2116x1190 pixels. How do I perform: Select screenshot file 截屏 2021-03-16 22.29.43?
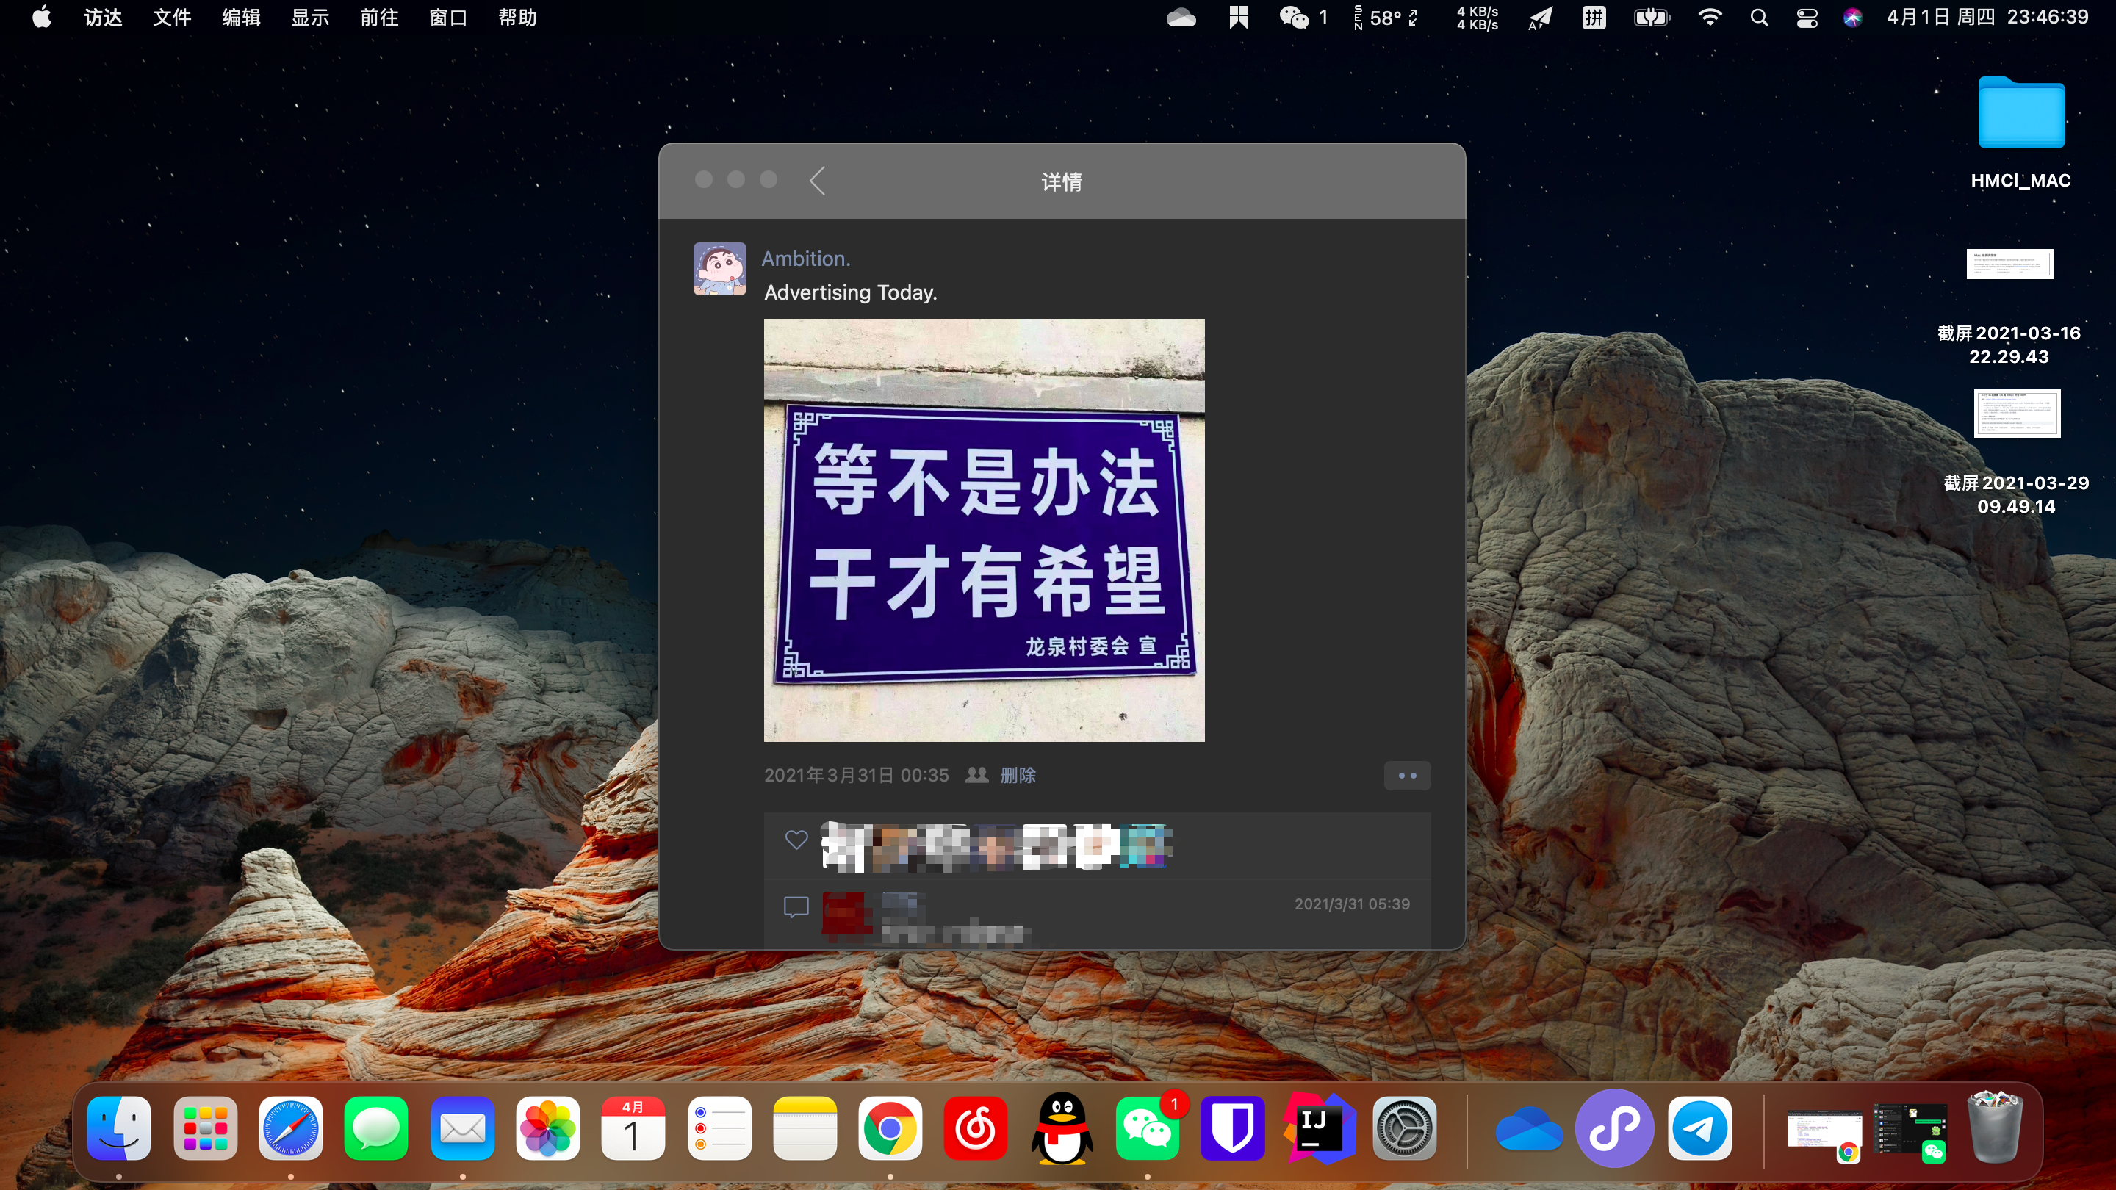[x=2009, y=306]
